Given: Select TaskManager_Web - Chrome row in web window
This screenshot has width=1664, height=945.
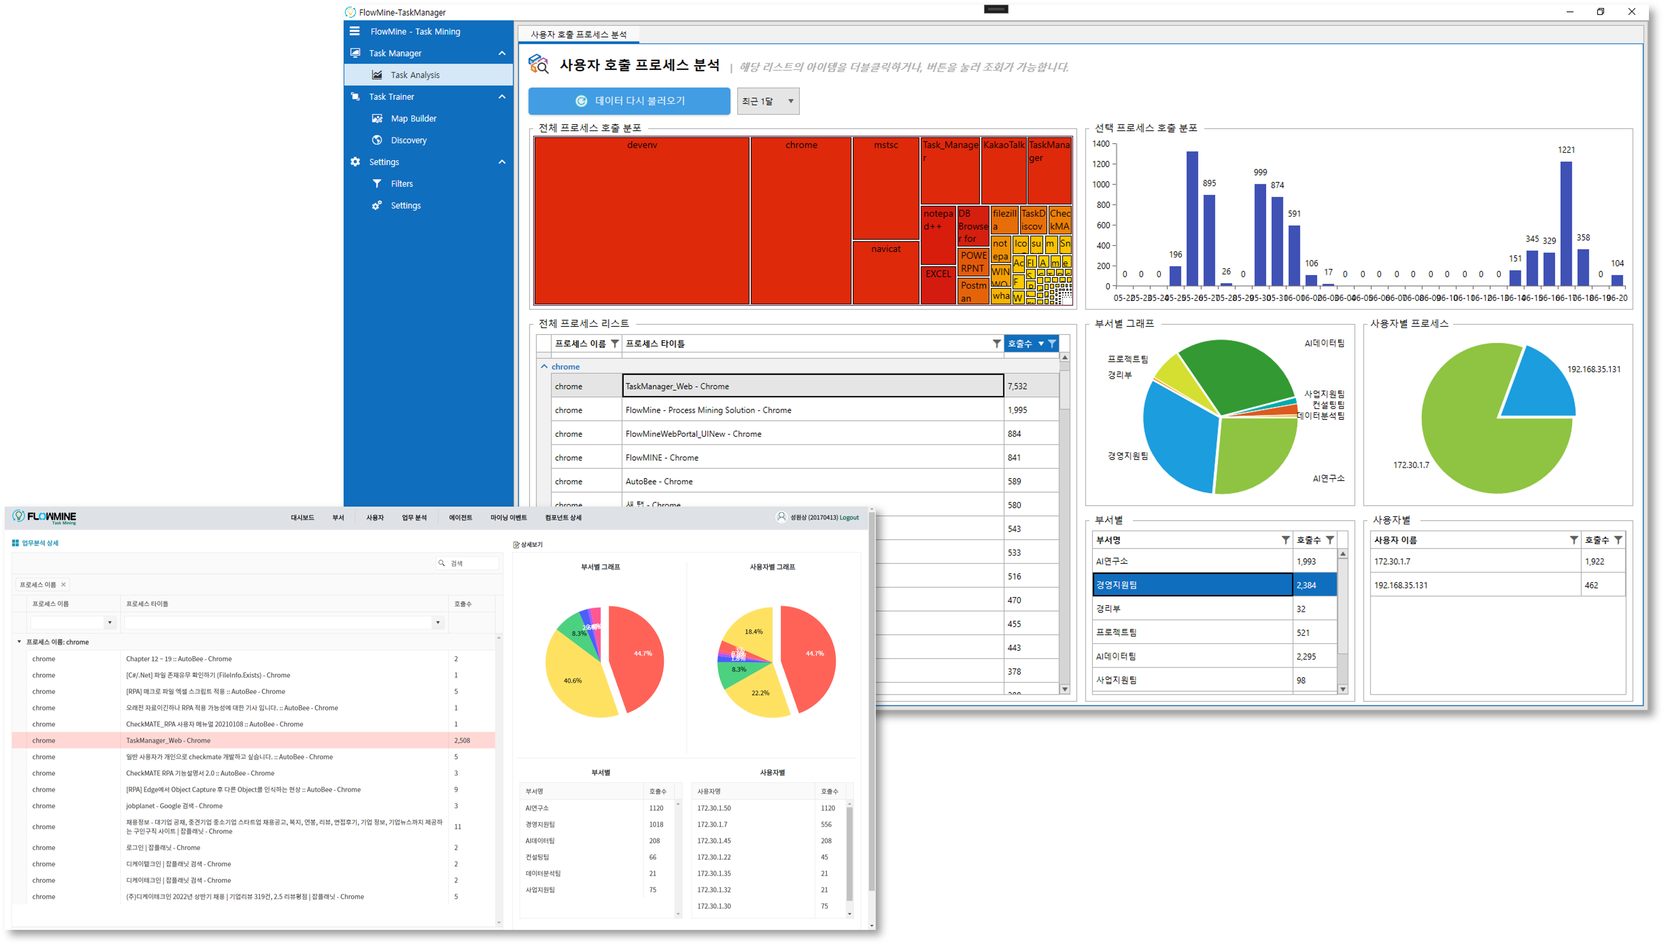Looking at the screenshot, I should coord(253,740).
